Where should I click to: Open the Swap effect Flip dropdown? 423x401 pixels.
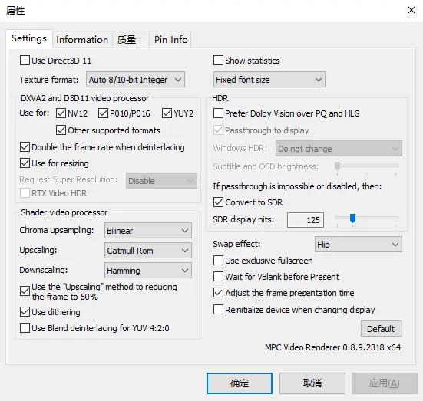pyautogui.click(x=359, y=245)
